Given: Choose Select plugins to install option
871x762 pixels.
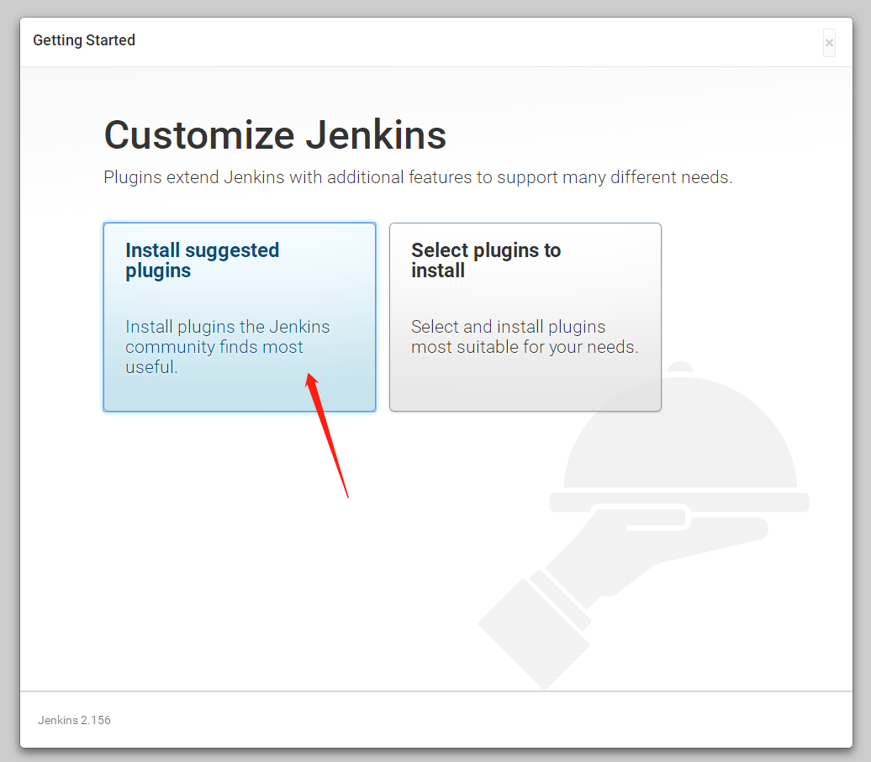Looking at the screenshot, I should [525, 317].
